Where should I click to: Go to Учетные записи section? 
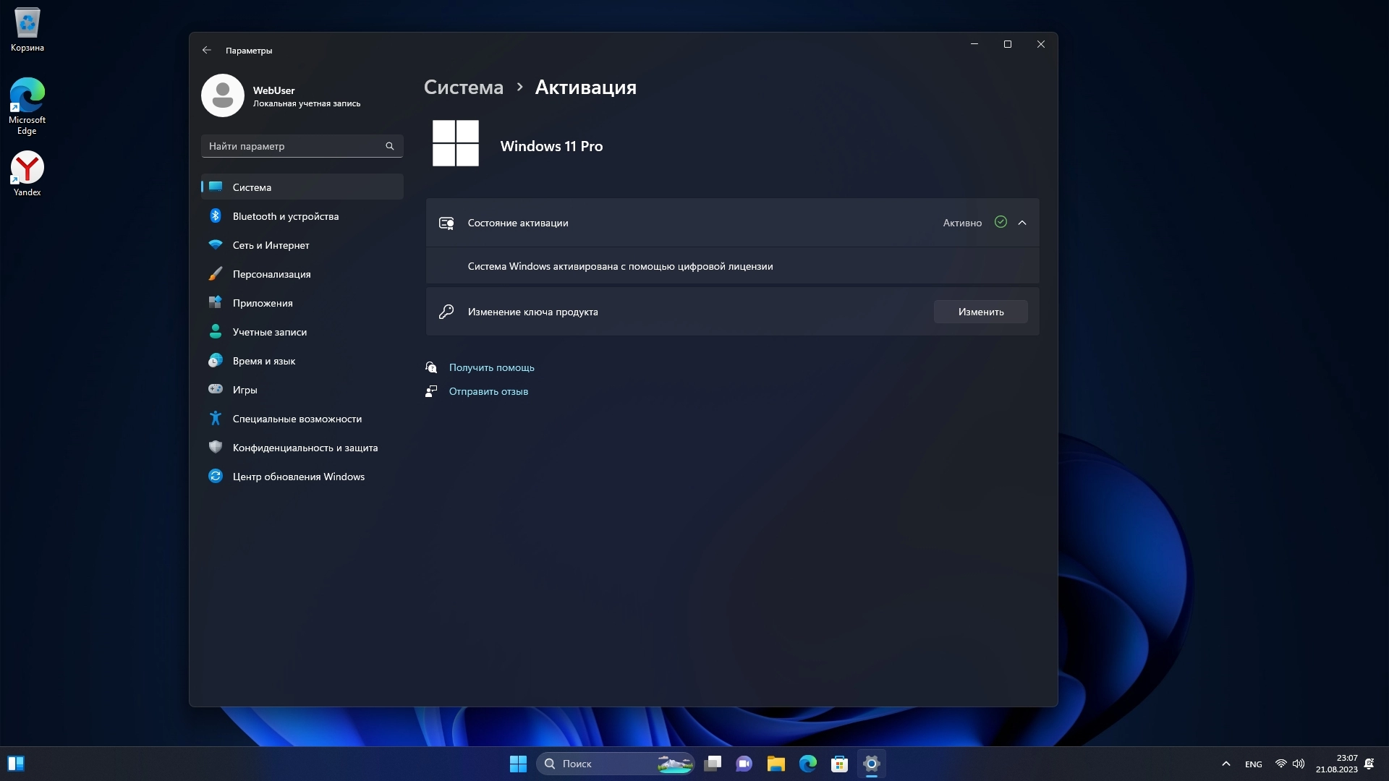269,332
